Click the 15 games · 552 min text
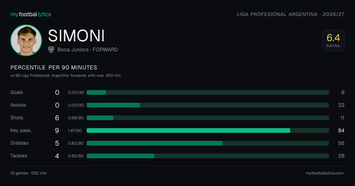The height and width of the screenshot is (186, 355). tap(28, 173)
